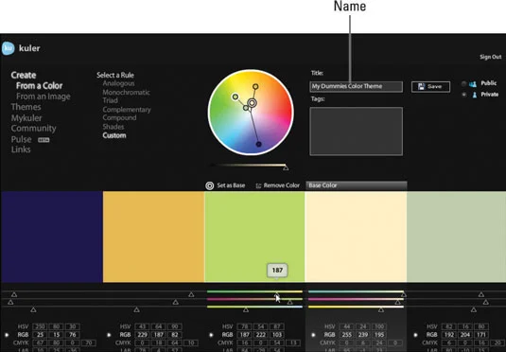The width and height of the screenshot is (506, 352).
Task: Click the Set as Base label
Action: coord(231,185)
